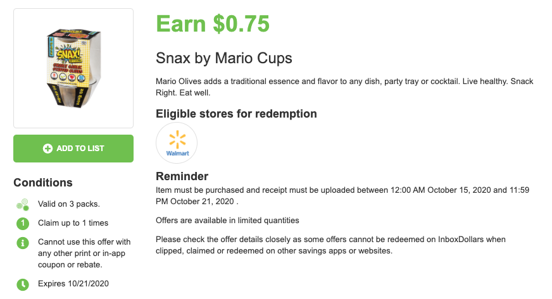Click the Reminder heading
552x299 pixels.
point(182,176)
